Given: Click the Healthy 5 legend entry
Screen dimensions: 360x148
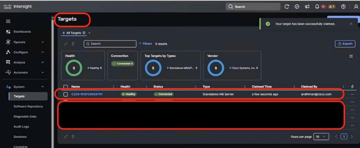Looking at the screenshot, I should coord(95,68).
